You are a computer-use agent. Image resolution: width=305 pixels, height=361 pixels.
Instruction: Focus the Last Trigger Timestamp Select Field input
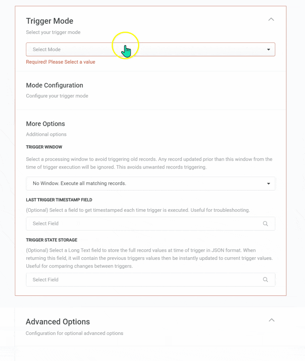click(141, 224)
